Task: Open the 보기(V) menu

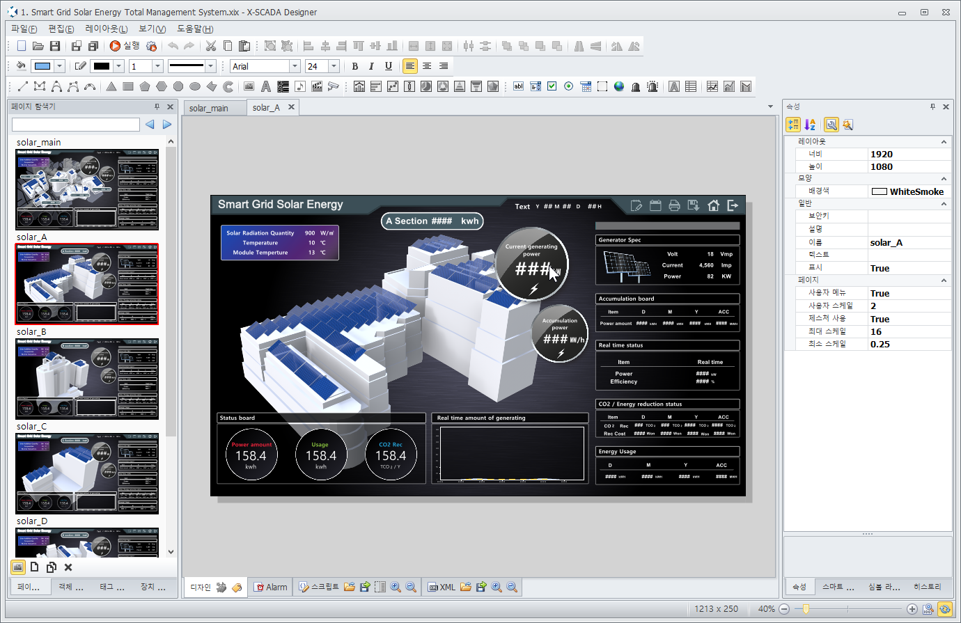Action: click(153, 29)
